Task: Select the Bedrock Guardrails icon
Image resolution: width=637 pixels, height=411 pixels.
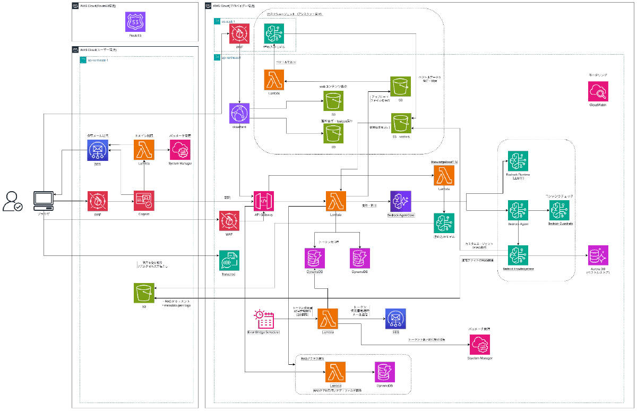Action: click(x=558, y=211)
